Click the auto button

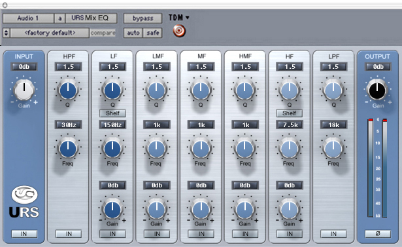[133, 33]
